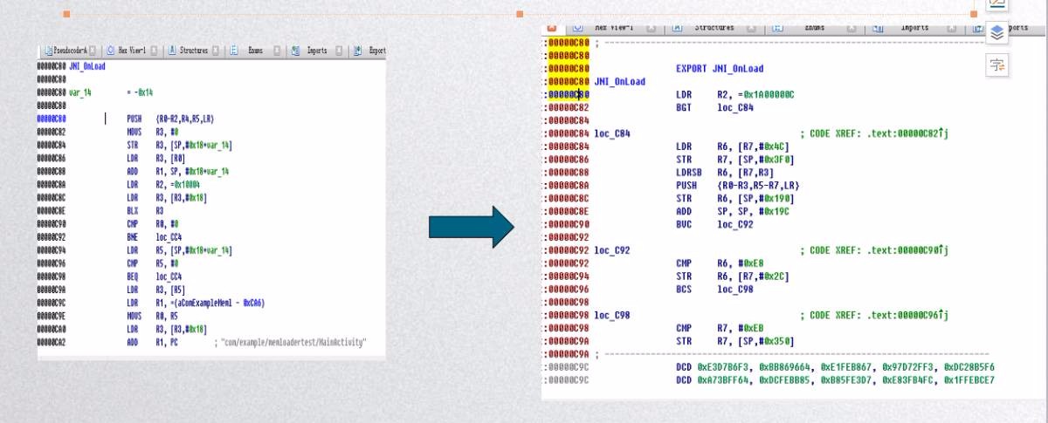Follow loc_C92 operand in BVC instruction
Screen dimensions: 1048x423
[x=735, y=225]
